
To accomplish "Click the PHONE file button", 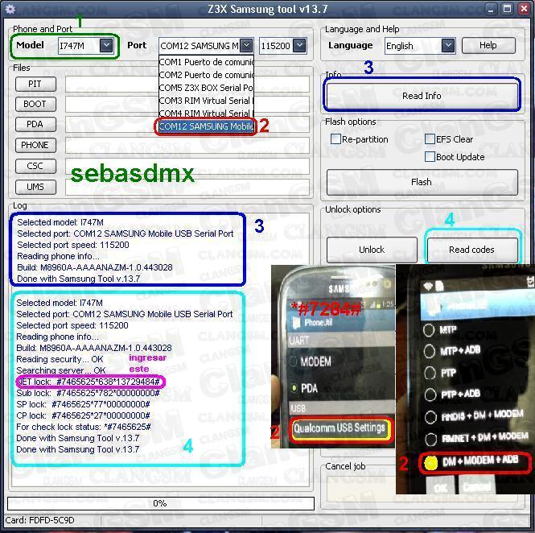I will (35, 145).
